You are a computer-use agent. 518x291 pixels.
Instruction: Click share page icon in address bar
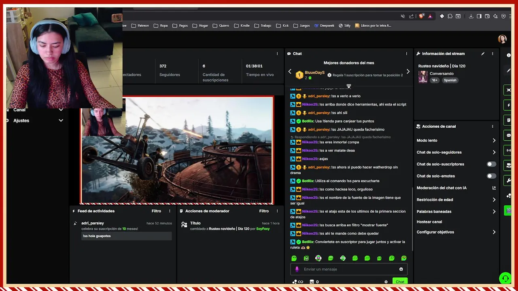(x=411, y=16)
